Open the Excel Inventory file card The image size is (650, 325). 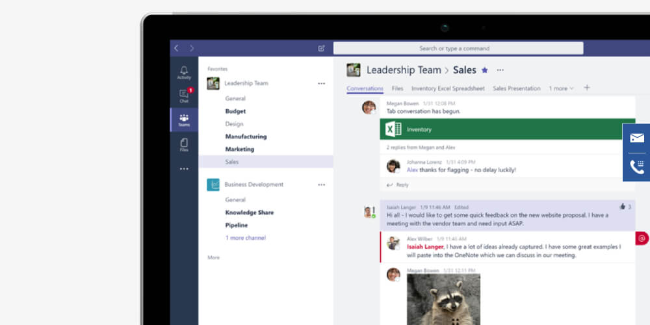point(508,129)
